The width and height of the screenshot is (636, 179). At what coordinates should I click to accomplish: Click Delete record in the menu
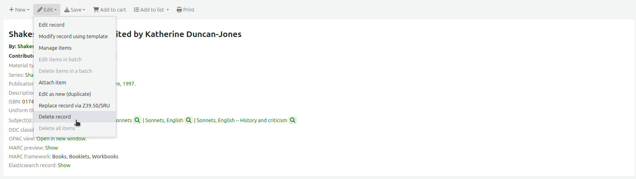point(55,117)
